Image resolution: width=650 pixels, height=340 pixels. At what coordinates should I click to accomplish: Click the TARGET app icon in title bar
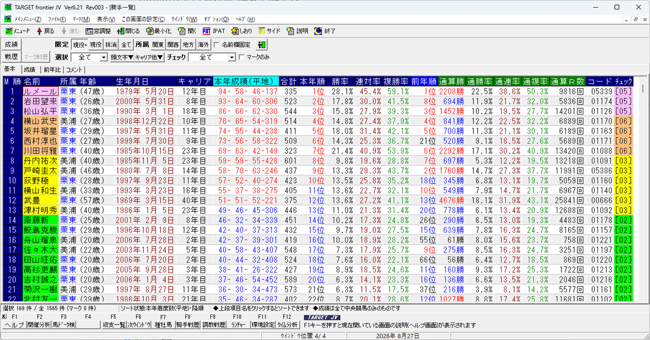(8, 7)
